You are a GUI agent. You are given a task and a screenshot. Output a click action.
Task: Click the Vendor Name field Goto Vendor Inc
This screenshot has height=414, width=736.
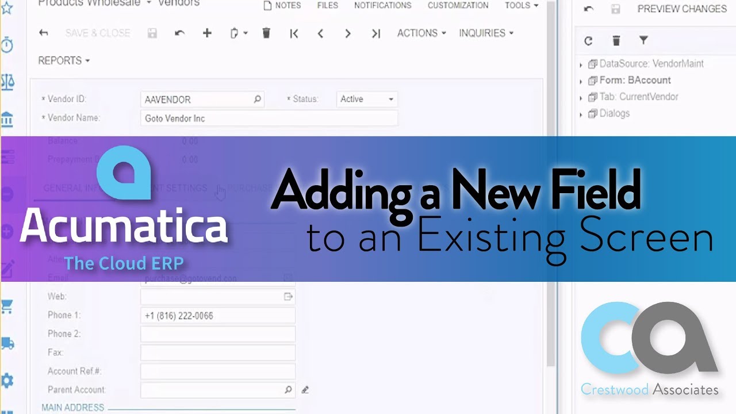tap(269, 118)
